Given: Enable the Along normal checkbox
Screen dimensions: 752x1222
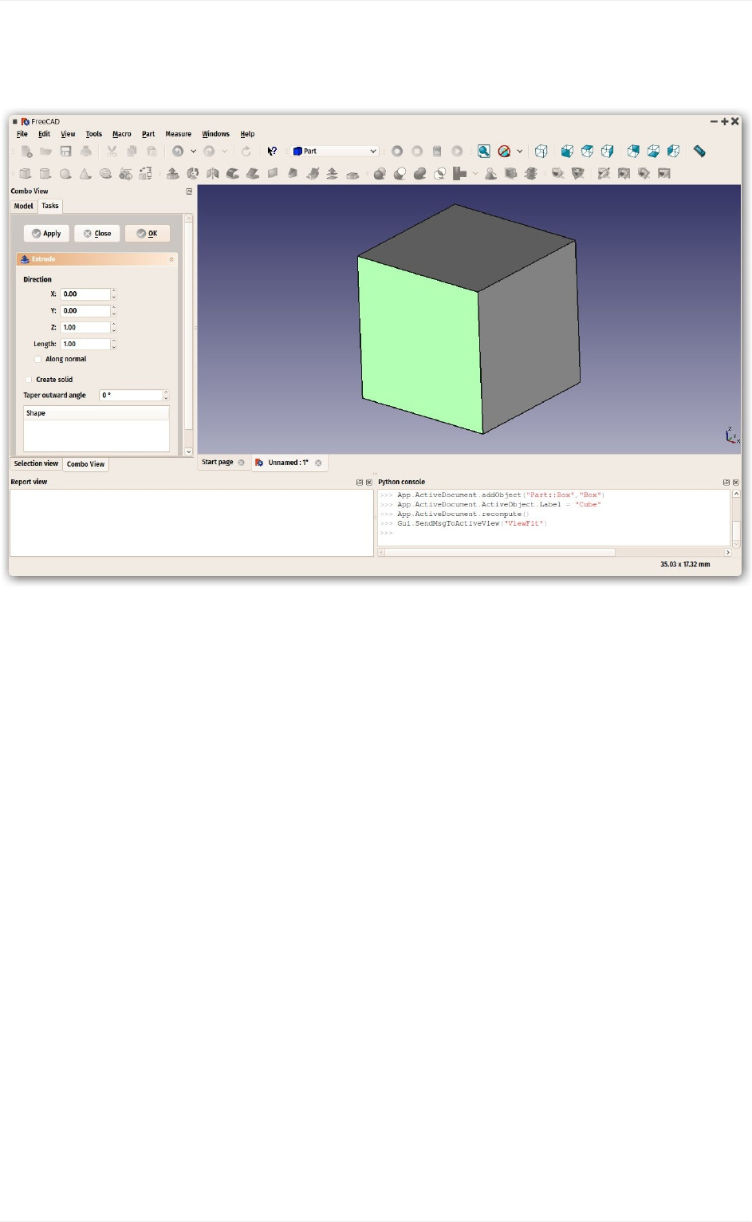Looking at the screenshot, I should [37, 359].
